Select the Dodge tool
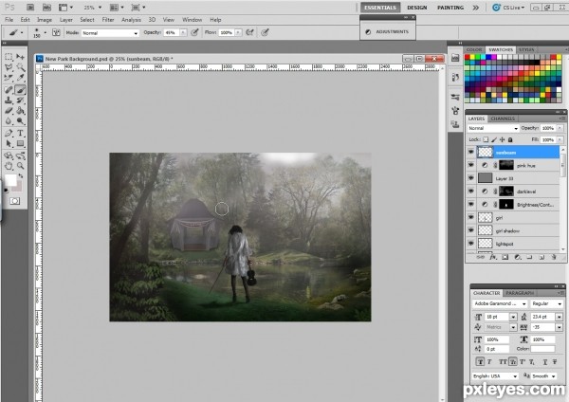Screen dimensions: 569x402 coord(20,121)
